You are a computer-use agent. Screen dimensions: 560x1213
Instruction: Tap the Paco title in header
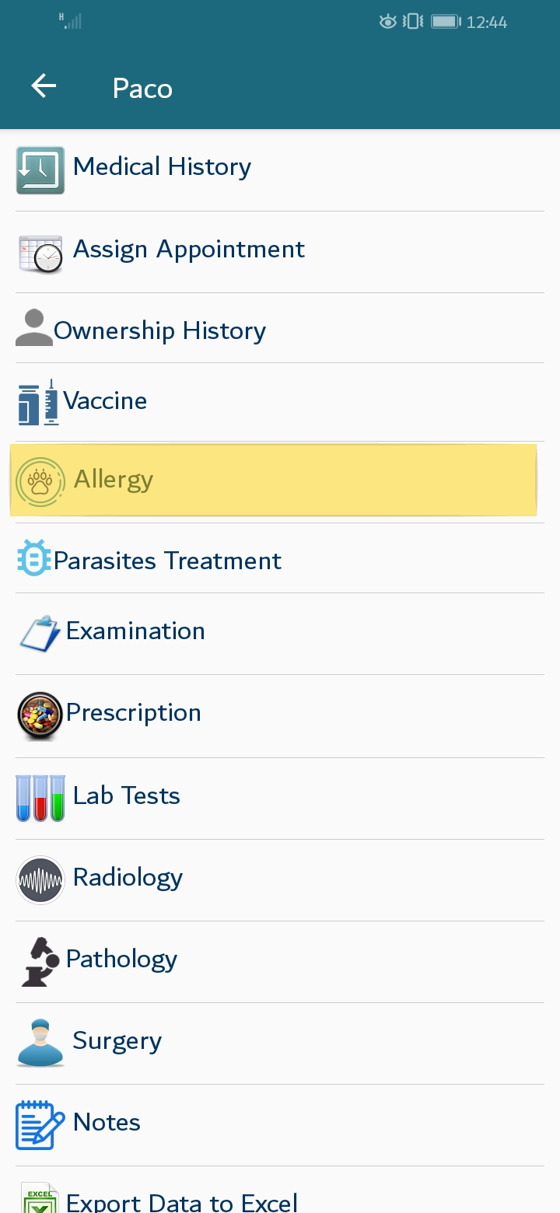pyautogui.click(x=142, y=88)
